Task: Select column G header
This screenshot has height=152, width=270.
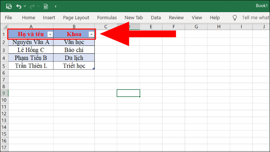Action: [x=196, y=27]
